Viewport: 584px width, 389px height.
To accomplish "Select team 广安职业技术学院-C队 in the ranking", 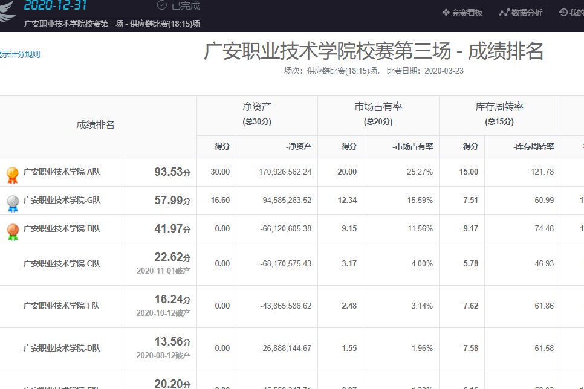I will point(61,263).
